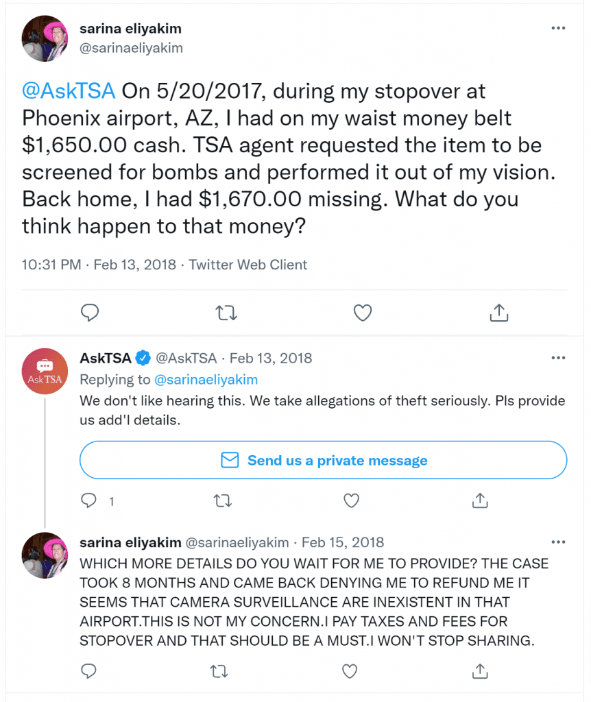The width and height of the screenshot is (591, 702).
Task: Retweet the main tweet by sarina eliyakim
Action: (226, 313)
